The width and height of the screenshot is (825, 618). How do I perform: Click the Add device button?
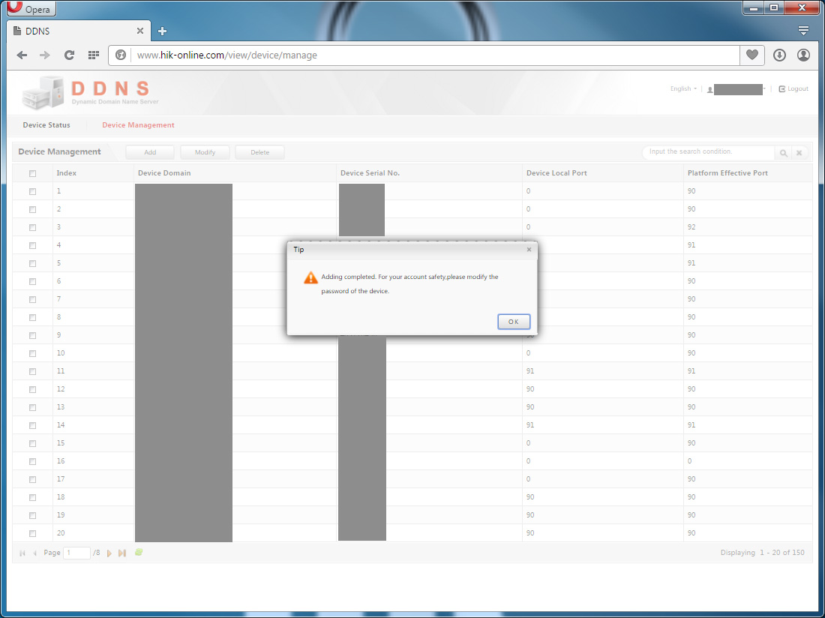click(x=150, y=152)
